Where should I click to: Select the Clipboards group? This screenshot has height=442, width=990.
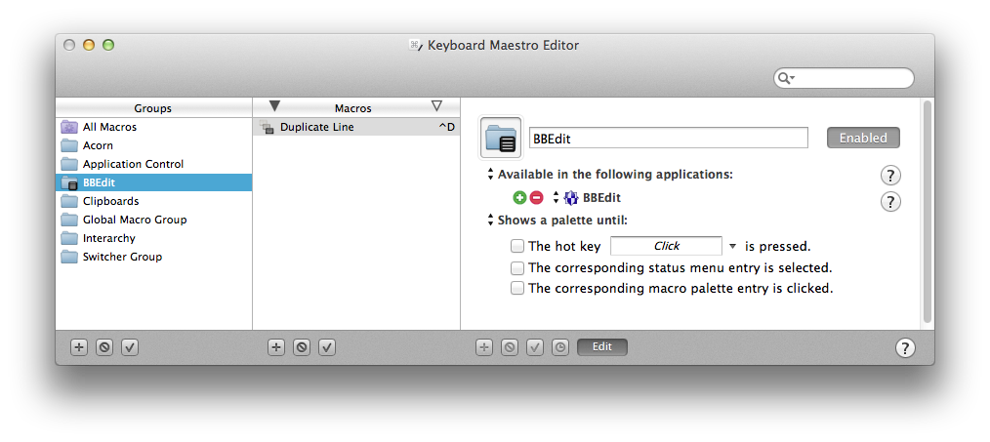(x=153, y=201)
